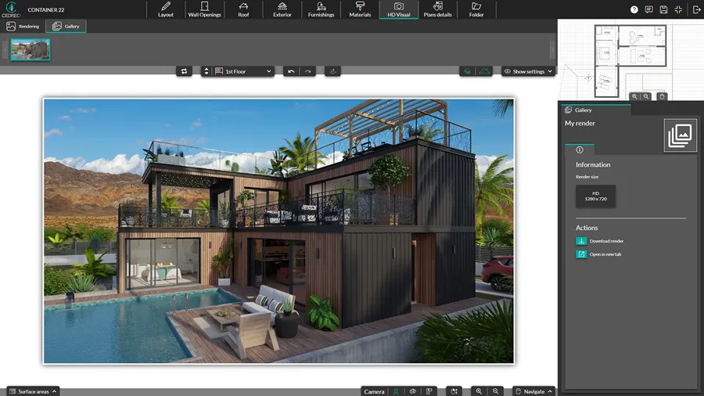Exit full screen with the shrink icon
This screenshot has width=704, height=396.
[x=678, y=9]
